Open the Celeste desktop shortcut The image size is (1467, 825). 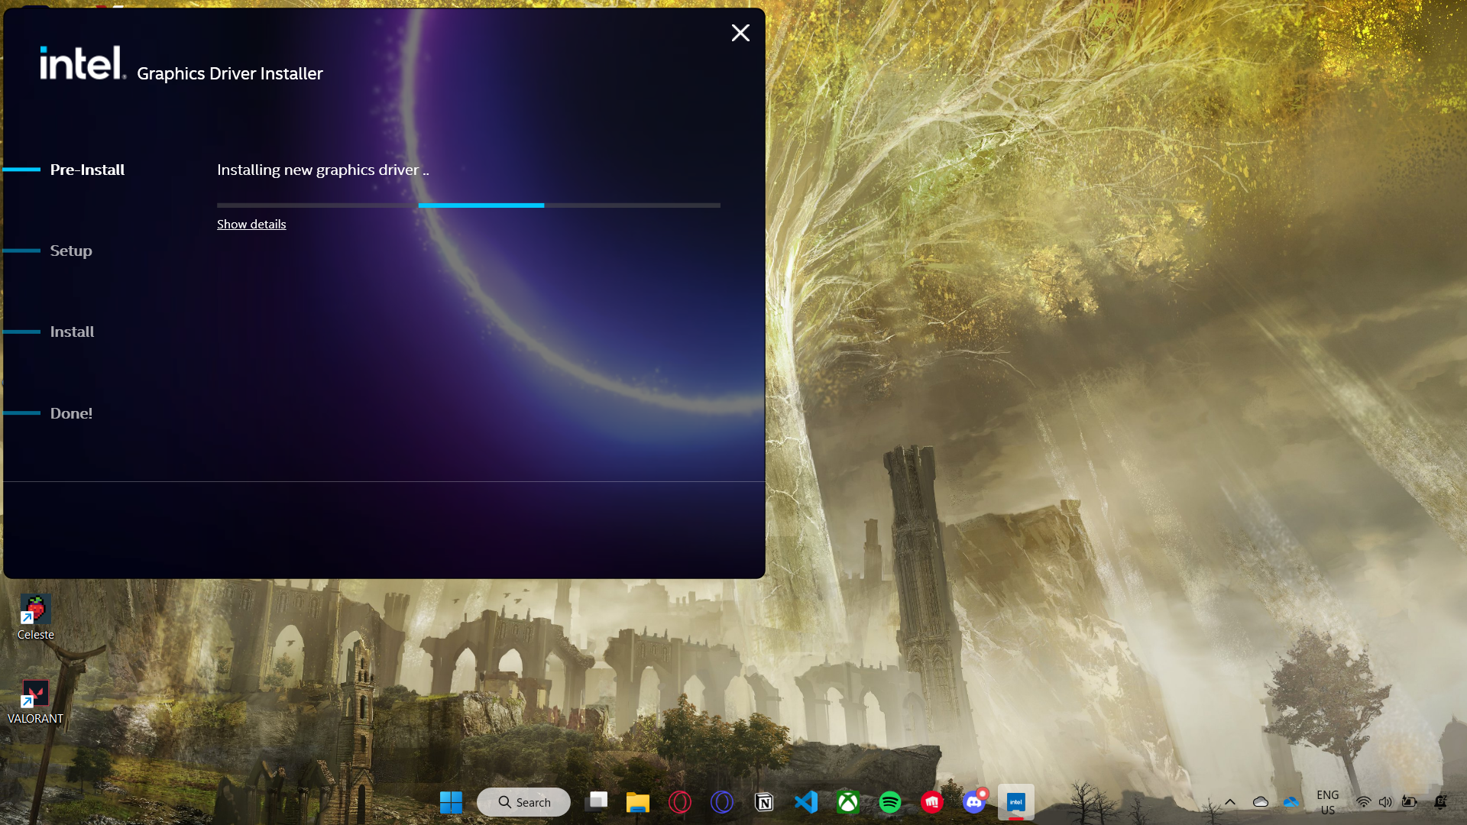tap(35, 616)
